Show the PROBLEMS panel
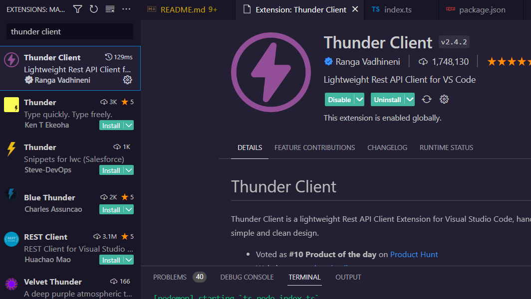Screen dimensions: 531x299 tap(170, 277)
